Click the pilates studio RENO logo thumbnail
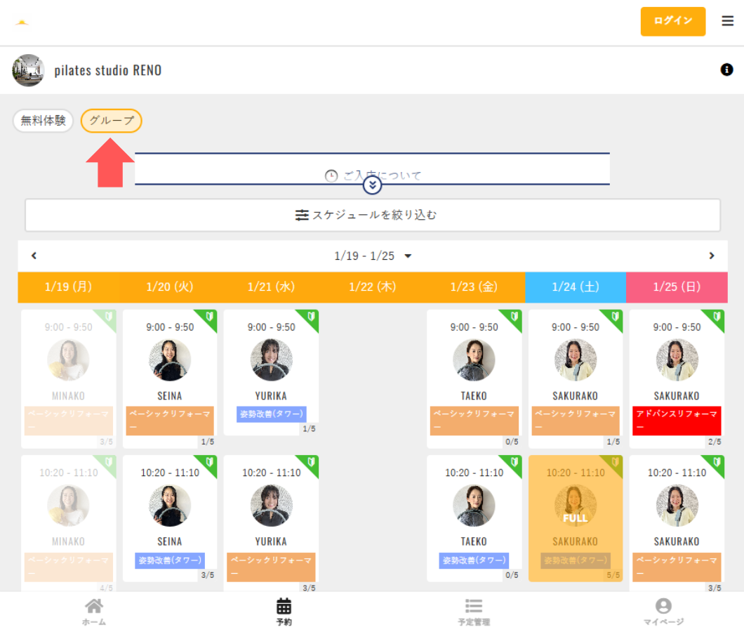Viewport: 744px width, 632px height. (28, 70)
